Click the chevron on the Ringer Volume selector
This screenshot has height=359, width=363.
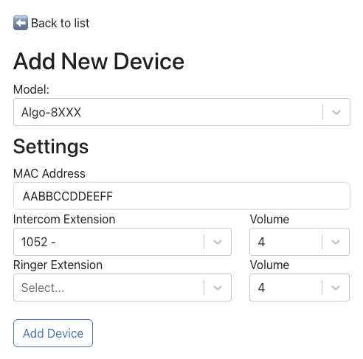(336, 287)
